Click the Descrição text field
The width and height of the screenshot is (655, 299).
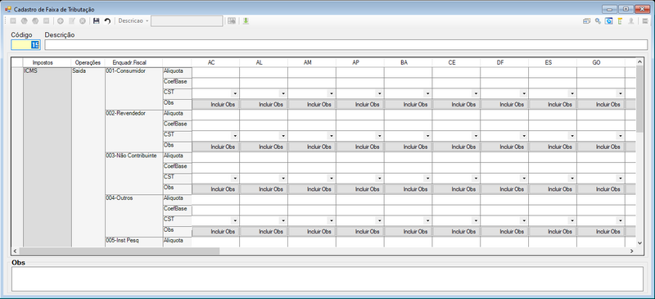point(346,45)
